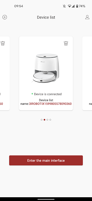Tap the robot vacuum product image
This screenshot has height=201, width=92.
[45, 68]
